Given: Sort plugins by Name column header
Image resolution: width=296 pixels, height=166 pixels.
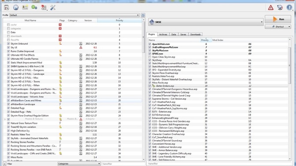Looking at the screenshot, I should coord(174,40).
